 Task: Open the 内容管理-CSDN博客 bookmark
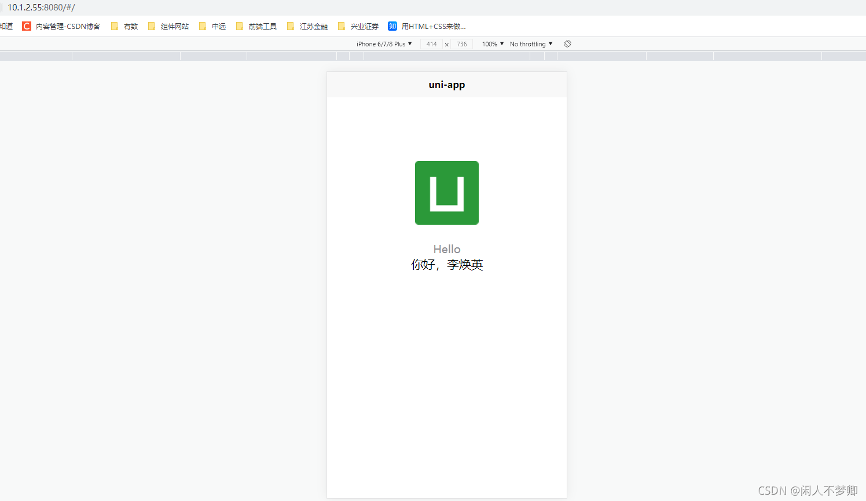click(x=61, y=26)
